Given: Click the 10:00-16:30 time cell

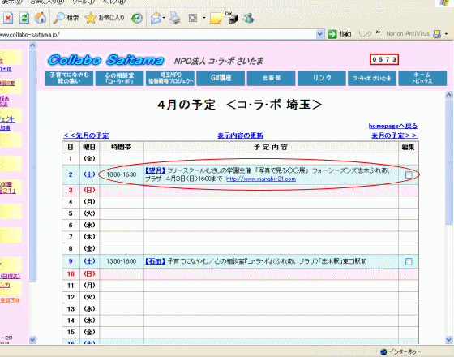Looking at the screenshot, I should pyautogui.click(x=122, y=174).
